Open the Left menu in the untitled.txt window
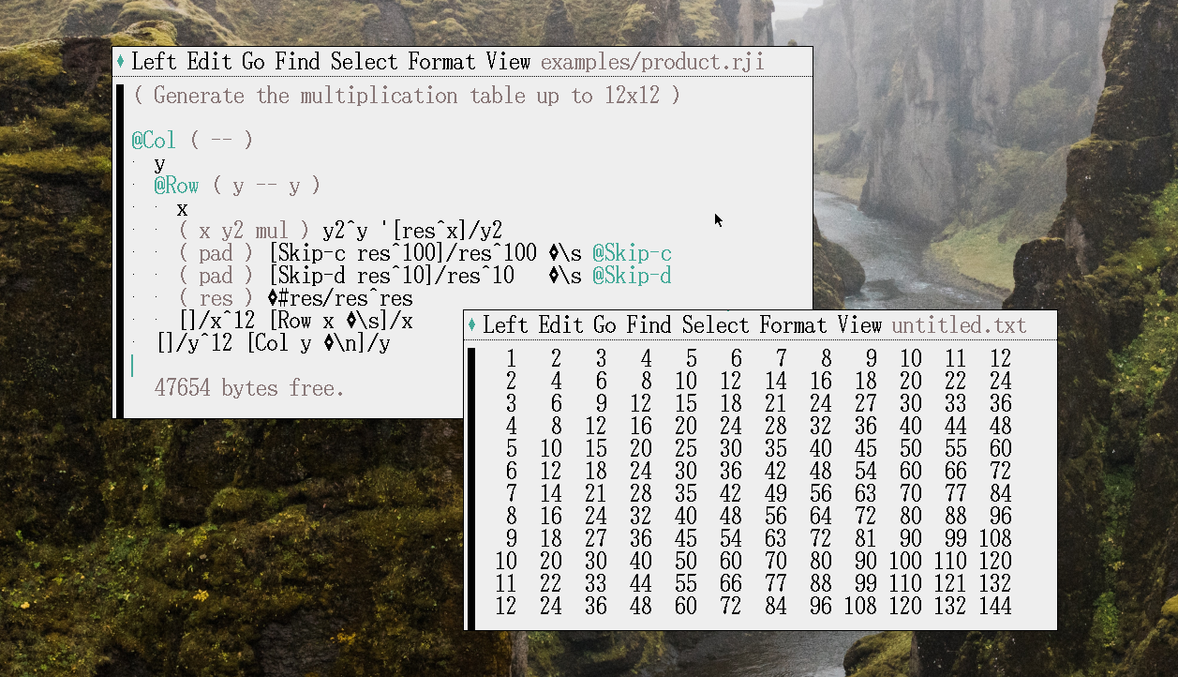 [506, 325]
